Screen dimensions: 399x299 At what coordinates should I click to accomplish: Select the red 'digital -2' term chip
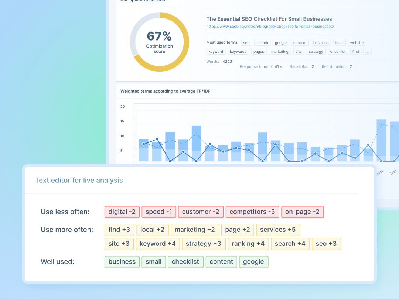tap(122, 212)
